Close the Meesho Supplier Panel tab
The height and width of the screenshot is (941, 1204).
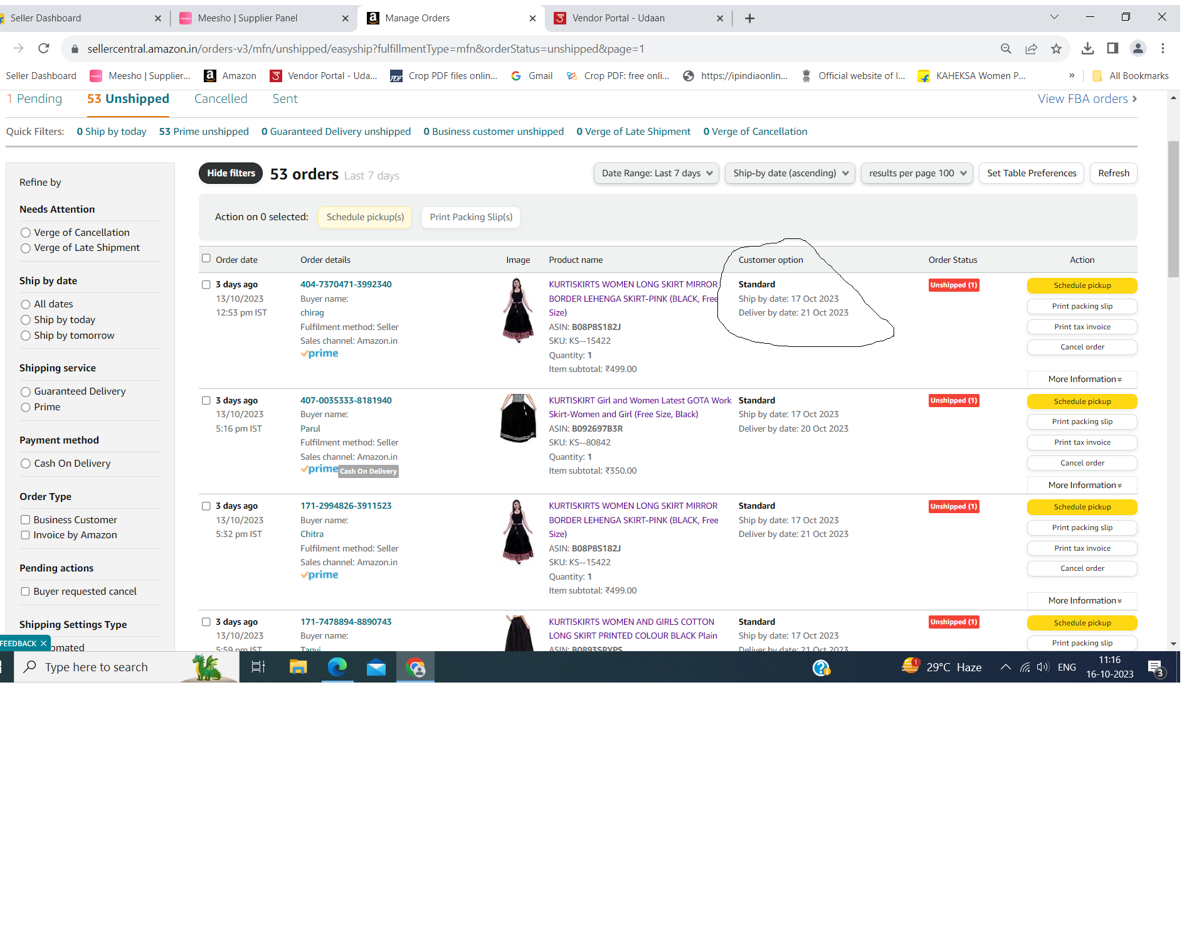click(x=345, y=18)
